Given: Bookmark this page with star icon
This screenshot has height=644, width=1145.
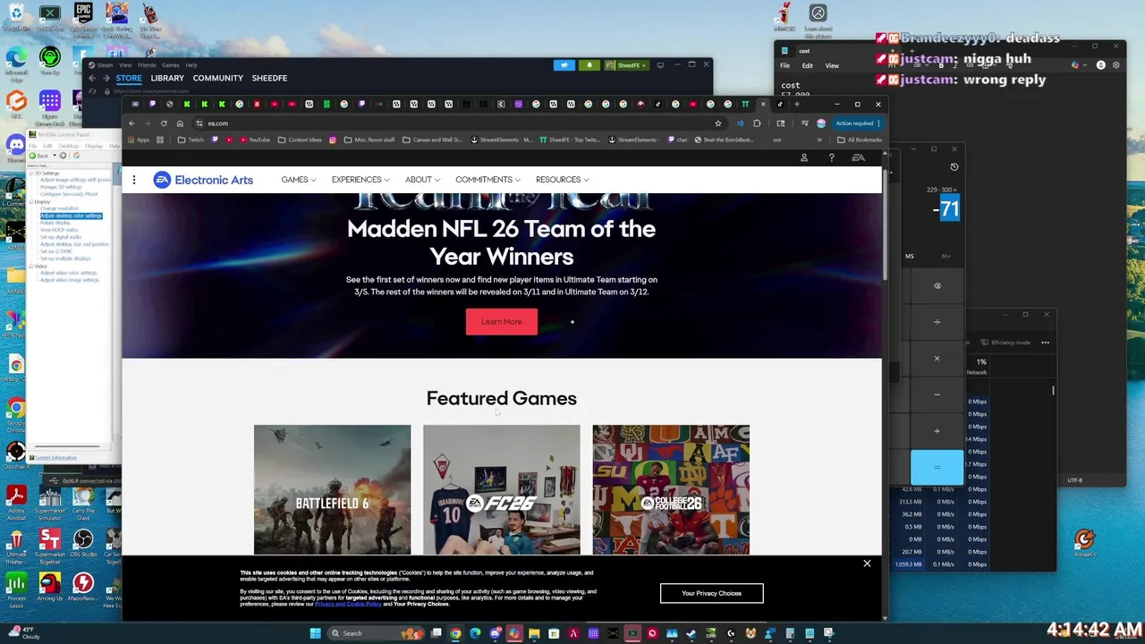Looking at the screenshot, I should click(x=717, y=123).
